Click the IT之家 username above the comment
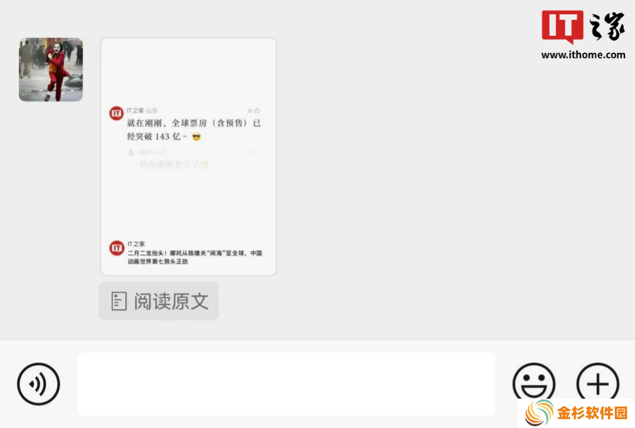The width and height of the screenshot is (635, 428). pyautogui.click(x=135, y=110)
